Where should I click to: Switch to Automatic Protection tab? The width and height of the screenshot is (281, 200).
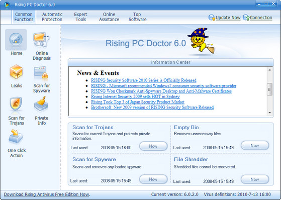coord(52,17)
